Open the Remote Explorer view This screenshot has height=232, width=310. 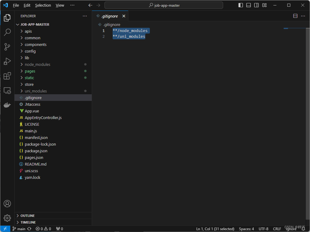pyautogui.click(x=7, y=90)
